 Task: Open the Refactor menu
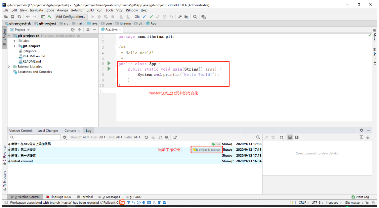pos(77,10)
